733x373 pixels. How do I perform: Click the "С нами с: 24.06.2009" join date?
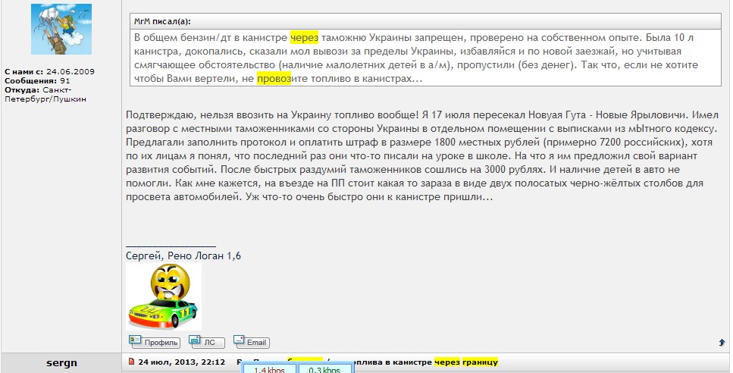(49, 71)
